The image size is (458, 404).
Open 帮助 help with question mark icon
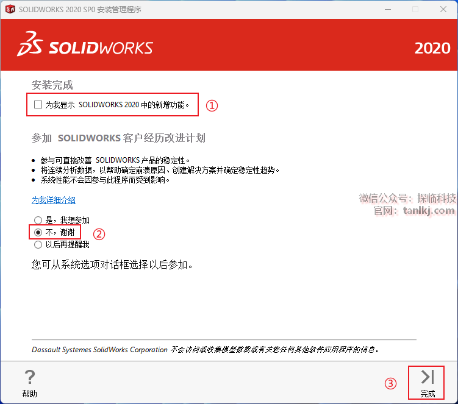(x=30, y=383)
